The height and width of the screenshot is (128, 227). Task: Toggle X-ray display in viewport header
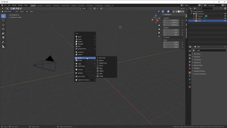click(x=173, y=11)
